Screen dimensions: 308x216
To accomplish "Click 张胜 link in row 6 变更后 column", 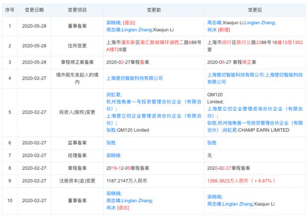I will coord(211,142).
